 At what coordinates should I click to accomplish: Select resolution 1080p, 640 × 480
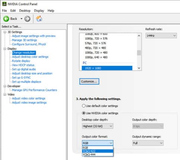point(96,57)
